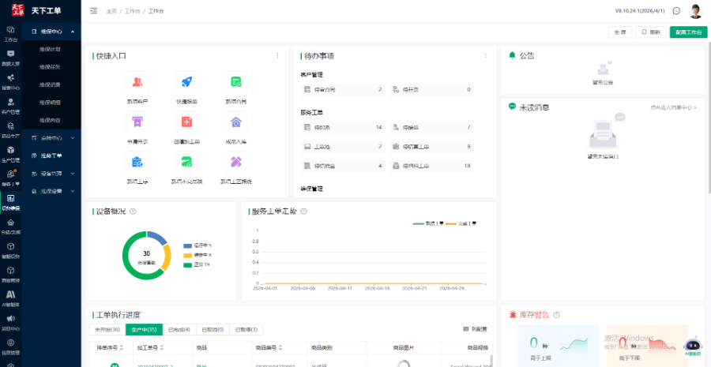Switch to the 已取消(0) tab
This screenshot has height=367, width=711.
coord(213,330)
